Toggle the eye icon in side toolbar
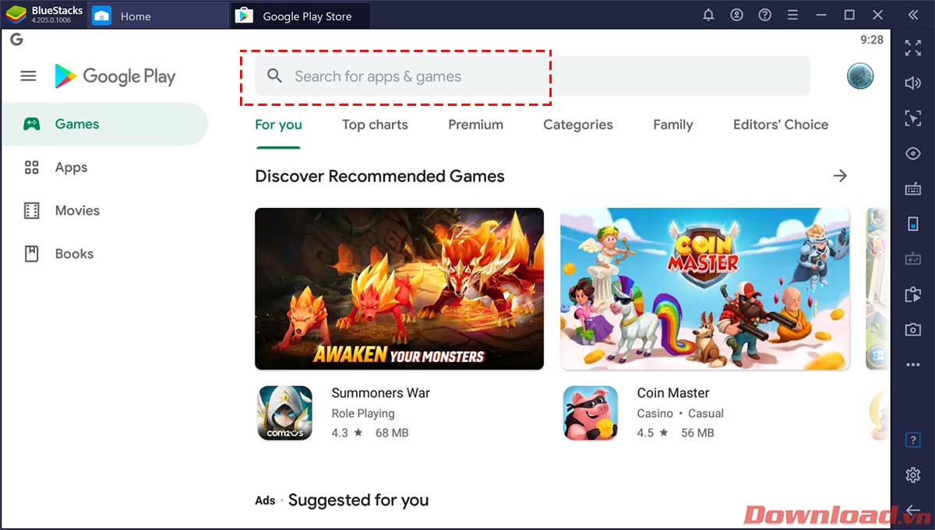The image size is (935, 530). pyautogui.click(x=913, y=153)
